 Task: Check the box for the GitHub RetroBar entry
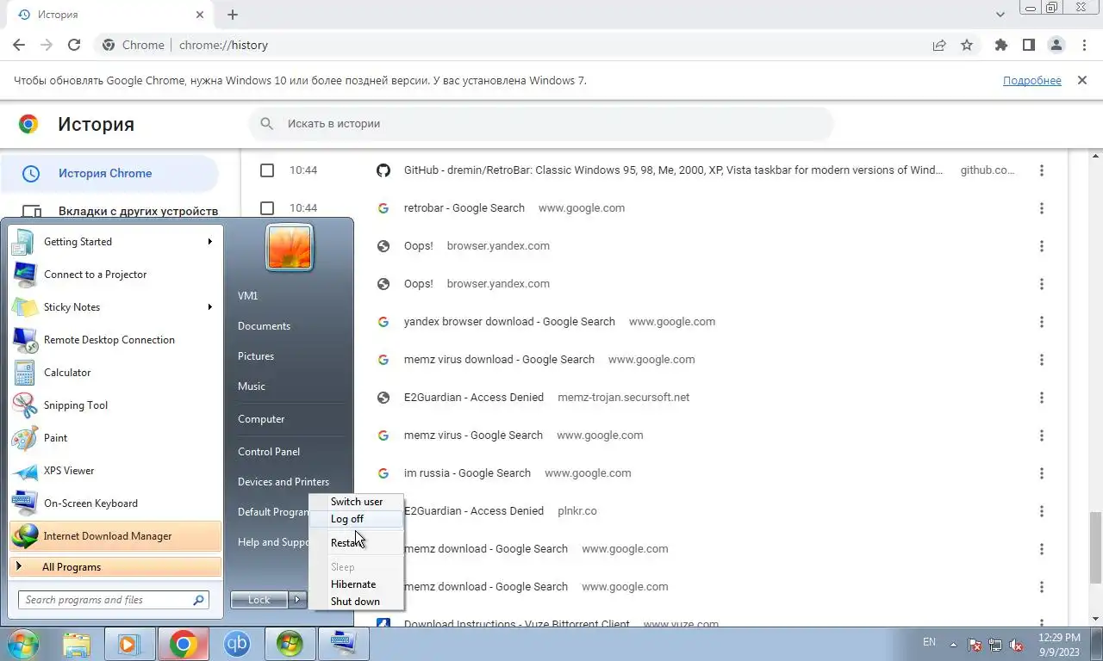[267, 170]
